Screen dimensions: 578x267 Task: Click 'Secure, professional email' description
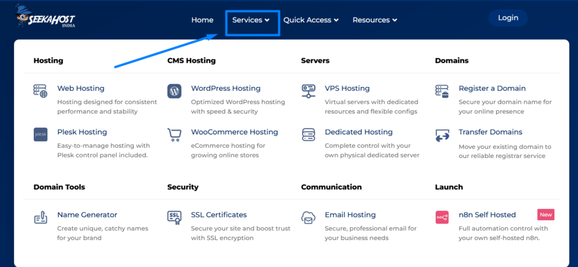(x=370, y=233)
